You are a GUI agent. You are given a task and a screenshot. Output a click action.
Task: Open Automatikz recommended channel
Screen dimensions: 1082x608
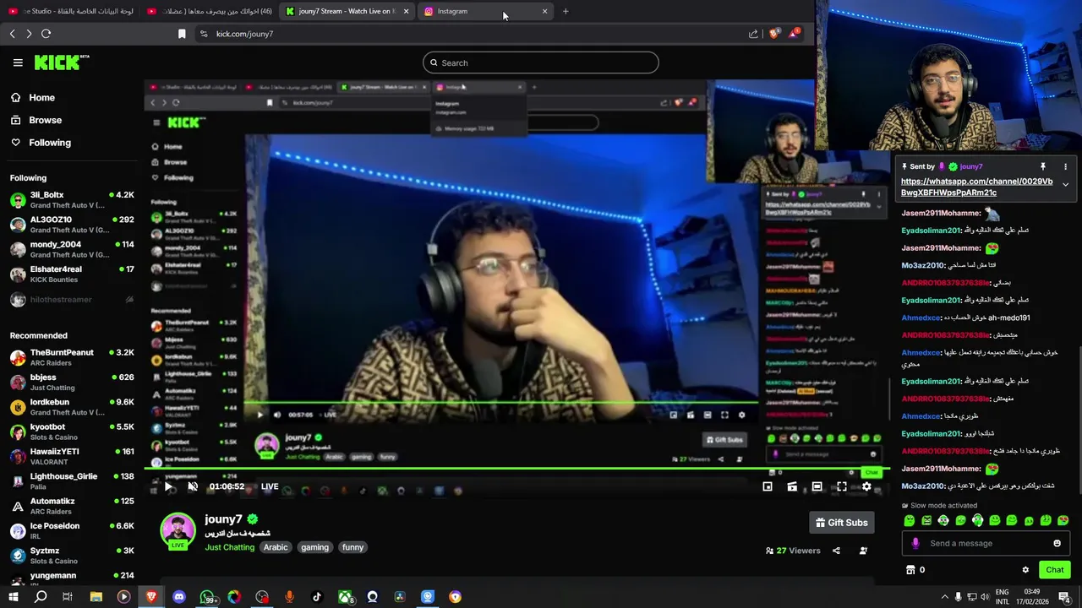[x=71, y=506]
